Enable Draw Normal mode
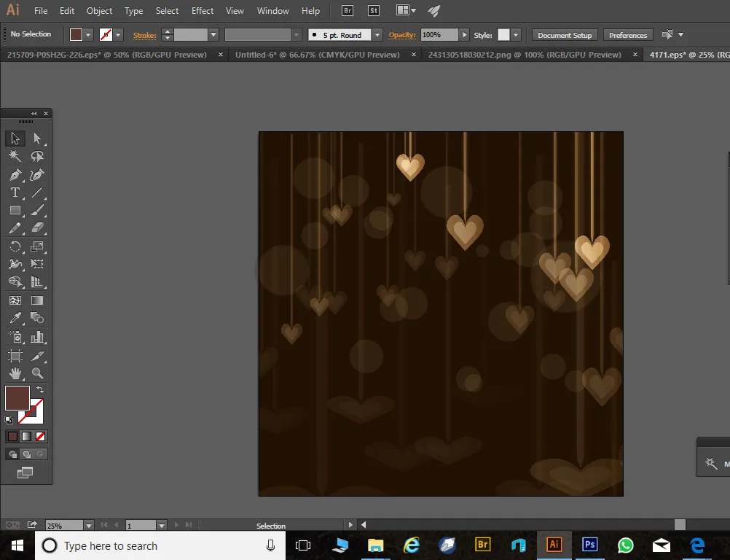Screen dimensions: 730x560 13,454
